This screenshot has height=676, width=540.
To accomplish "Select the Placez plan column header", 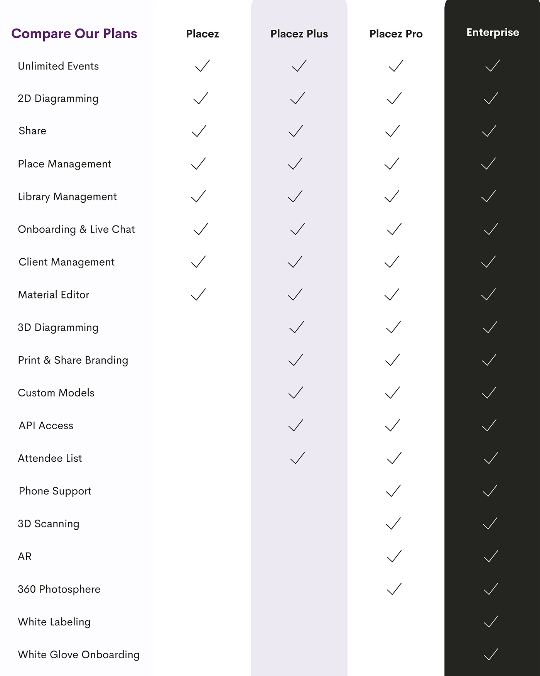I will 202,34.
